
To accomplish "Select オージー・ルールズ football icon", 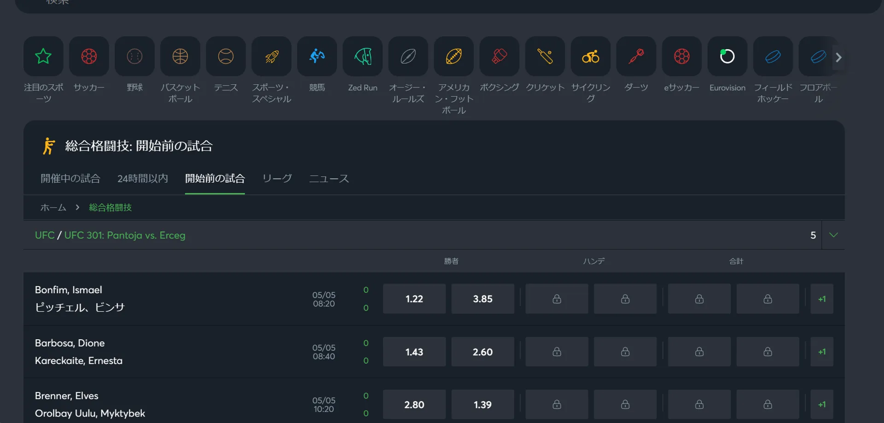I will [408, 56].
